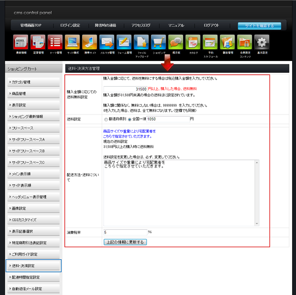Expand カテゴリ管理 in the sidebar
The image size is (296, 295).
tap(33, 82)
